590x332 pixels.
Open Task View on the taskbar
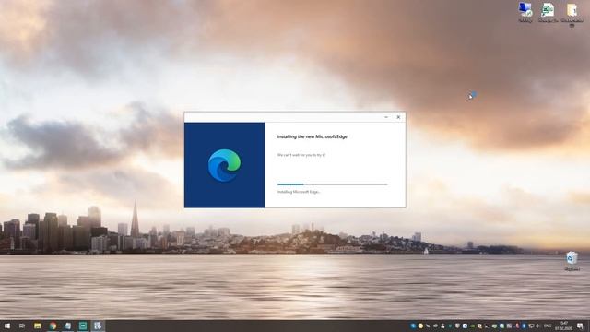(x=22, y=326)
